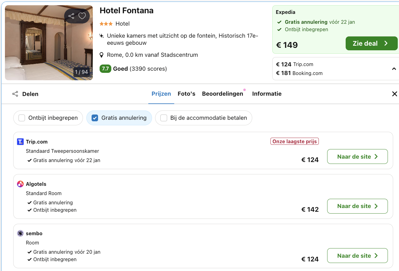Click the Trip.com logo icon
The width and height of the screenshot is (399, 271).
click(20, 142)
